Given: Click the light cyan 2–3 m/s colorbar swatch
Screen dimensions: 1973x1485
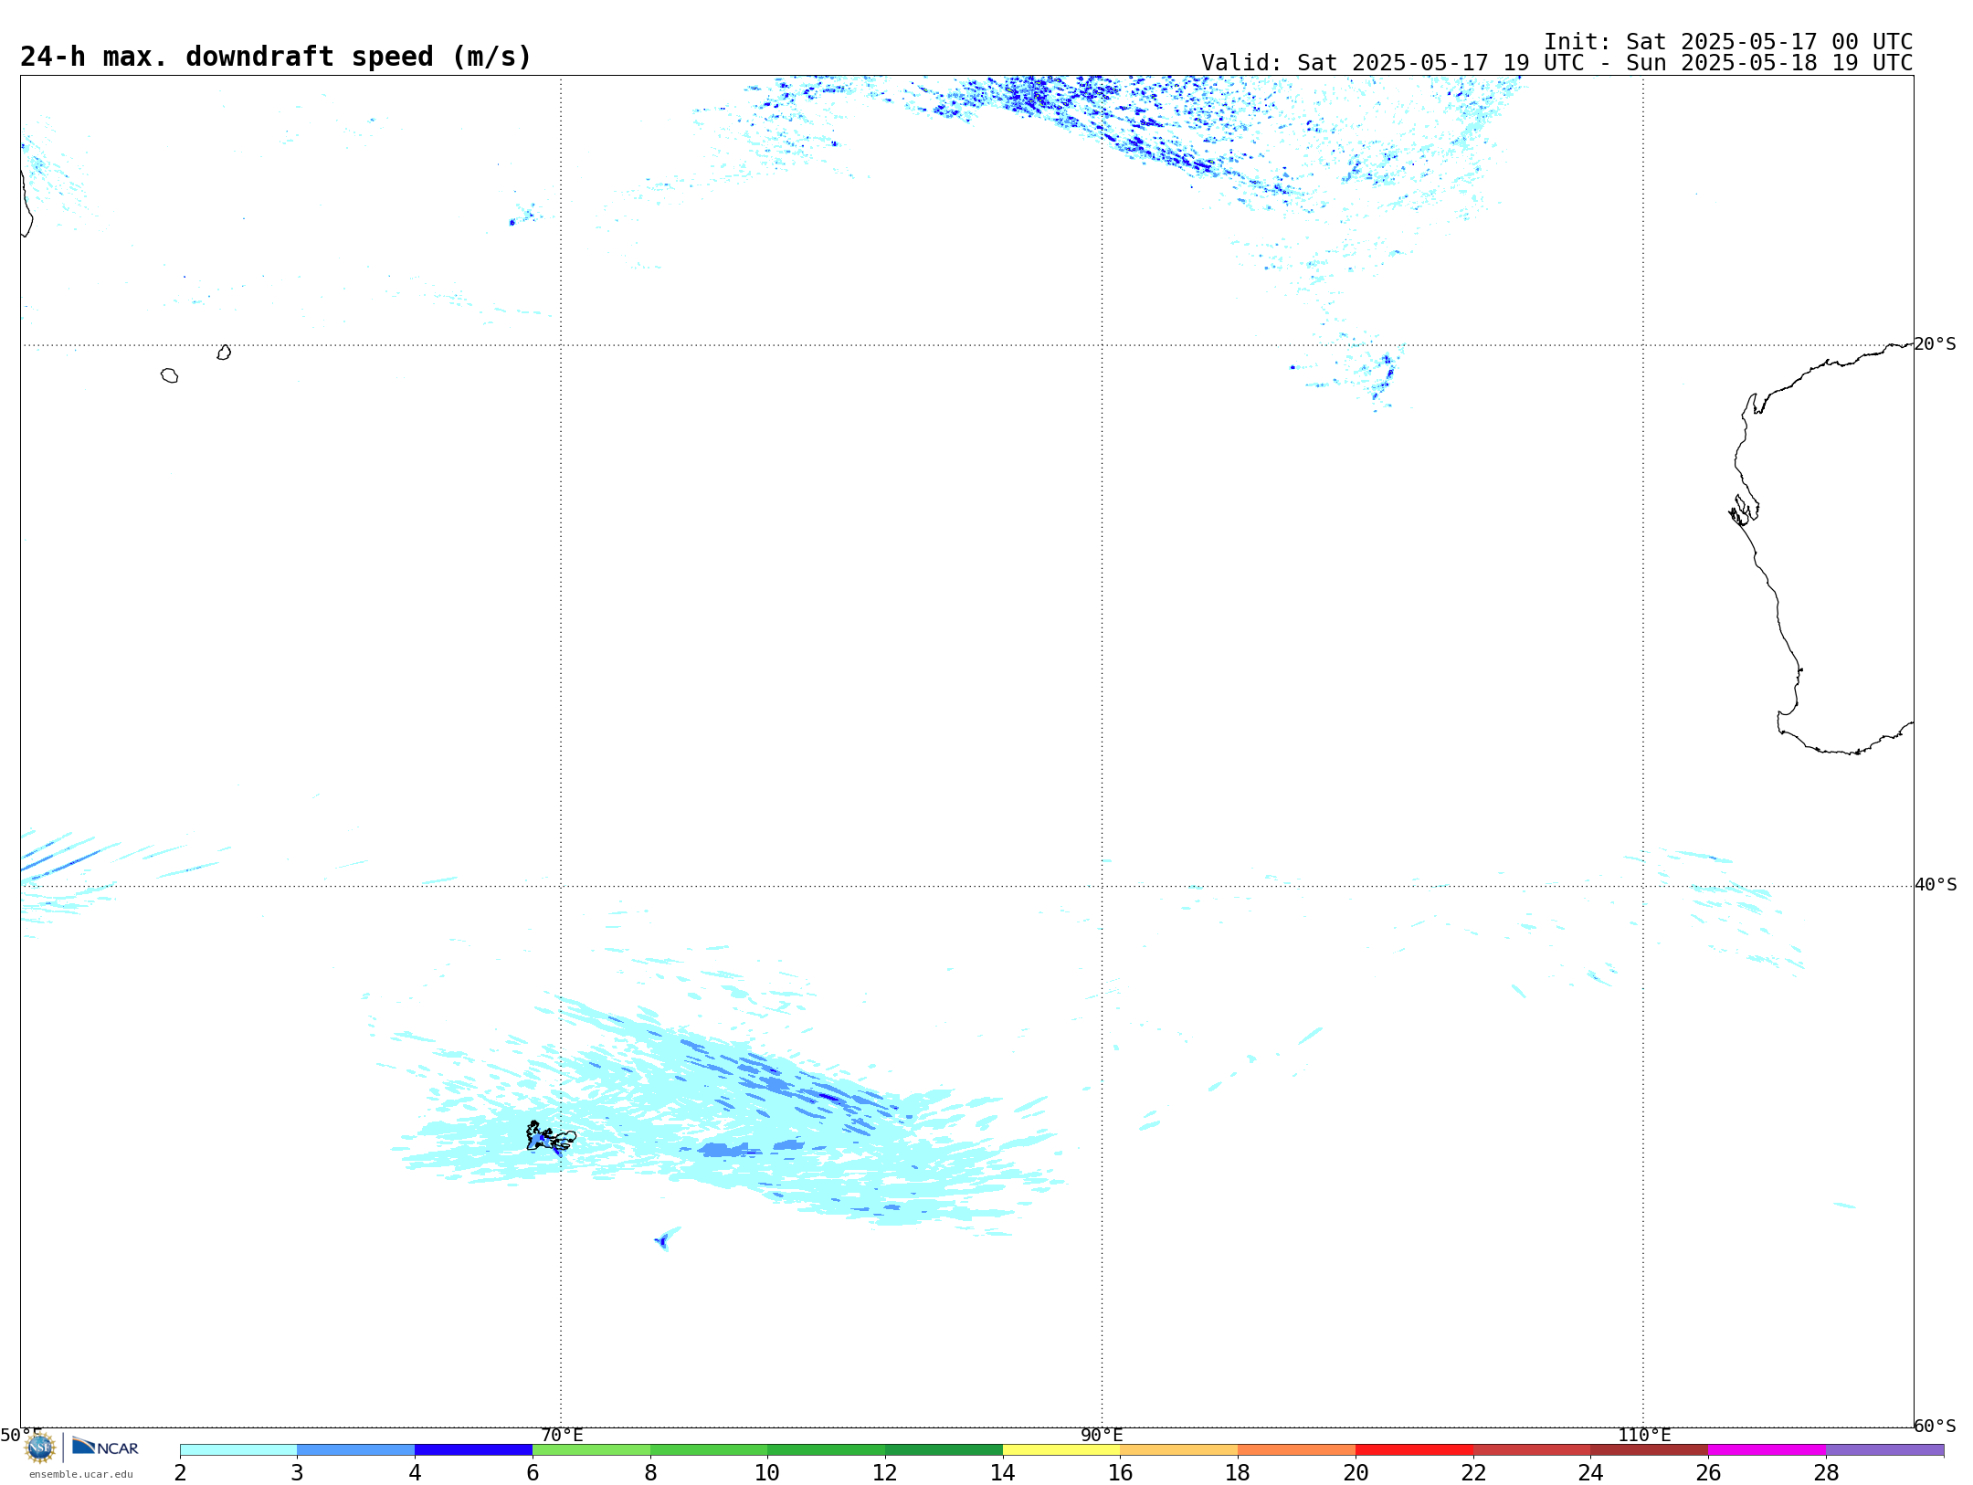Looking at the screenshot, I should click(238, 1450).
